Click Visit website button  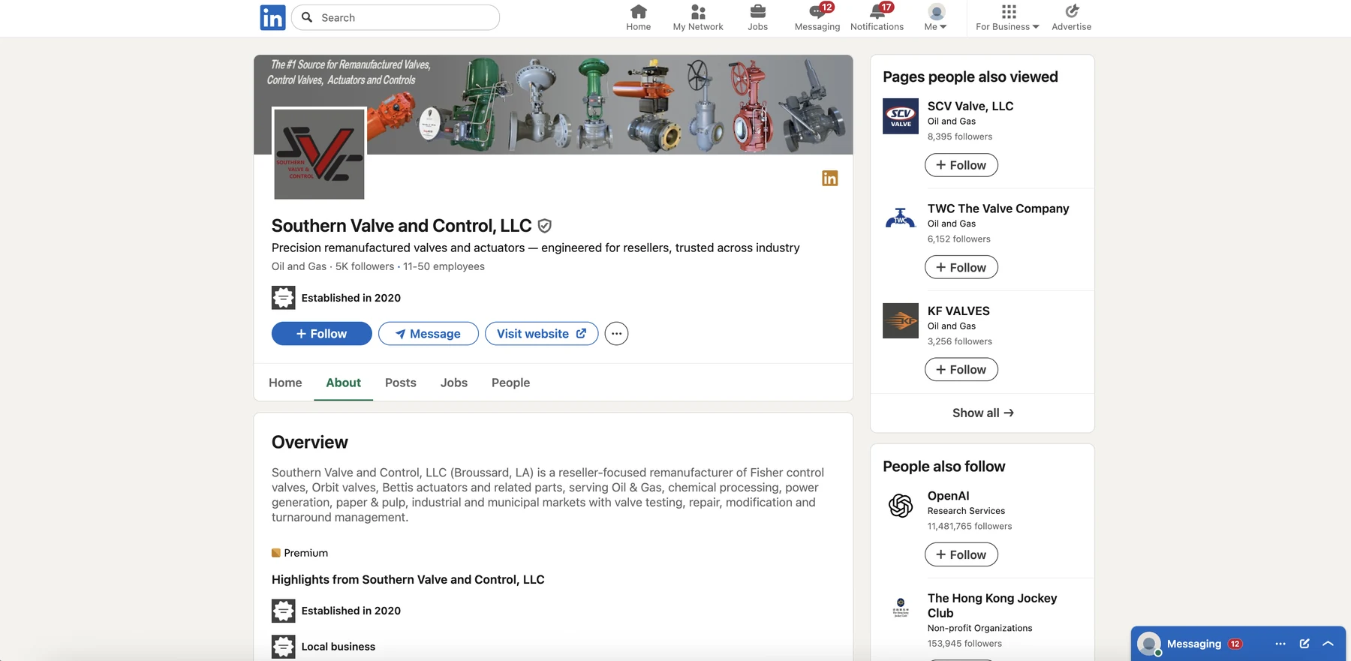pos(542,334)
